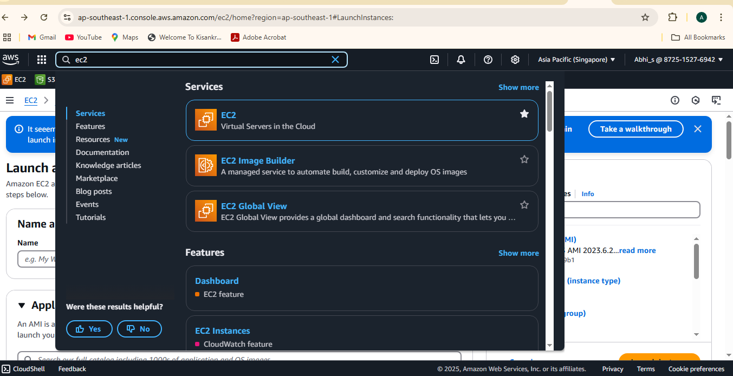The height and width of the screenshot is (376, 733).
Task: Open the browser extensions puzzle icon
Action: [673, 17]
